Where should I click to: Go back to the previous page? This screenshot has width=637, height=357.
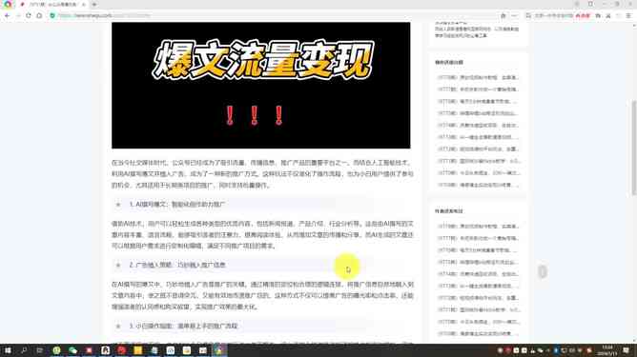(7, 15)
